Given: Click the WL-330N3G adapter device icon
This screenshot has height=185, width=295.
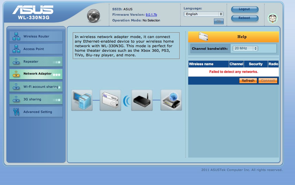Looking at the screenshot, I should [x=110, y=100].
